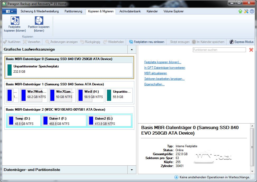Click the info icon in status bar
The width and height of the screenshot is (257, 182).
[x=176, y=177]
